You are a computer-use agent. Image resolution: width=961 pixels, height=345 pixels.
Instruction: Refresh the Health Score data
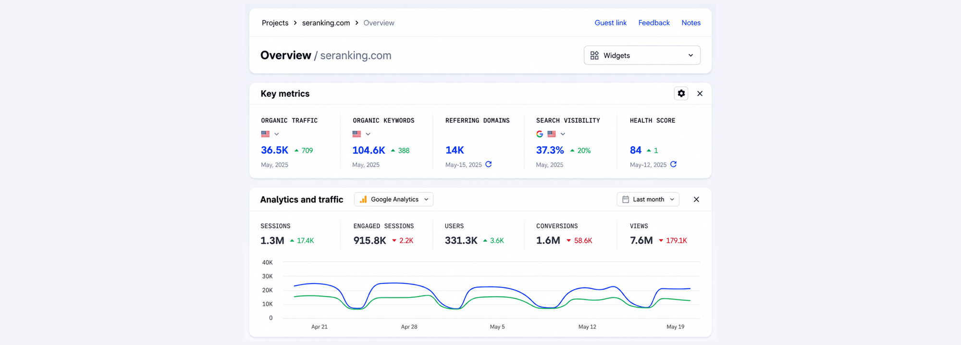(x=674, y=164)
